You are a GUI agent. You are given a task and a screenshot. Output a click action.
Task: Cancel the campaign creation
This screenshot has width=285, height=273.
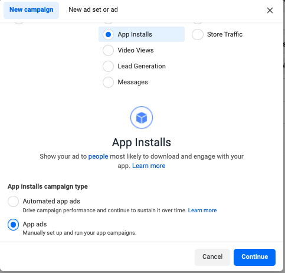tap(212, 257)
